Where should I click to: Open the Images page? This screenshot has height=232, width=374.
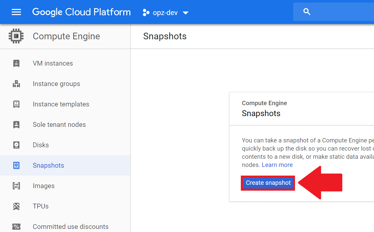(44, 186)
